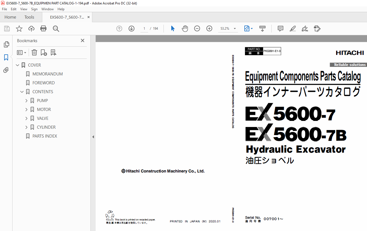Open the bookmarks options menu dropdown
The image size is (367, 231).
click(21, 52)
